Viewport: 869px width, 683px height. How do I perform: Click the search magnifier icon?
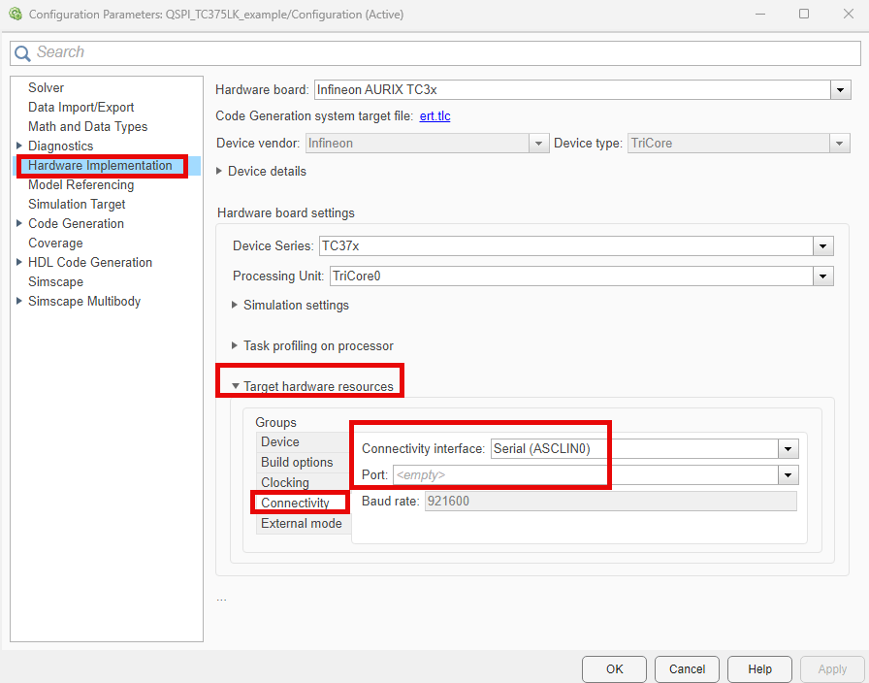coord(22,53)
